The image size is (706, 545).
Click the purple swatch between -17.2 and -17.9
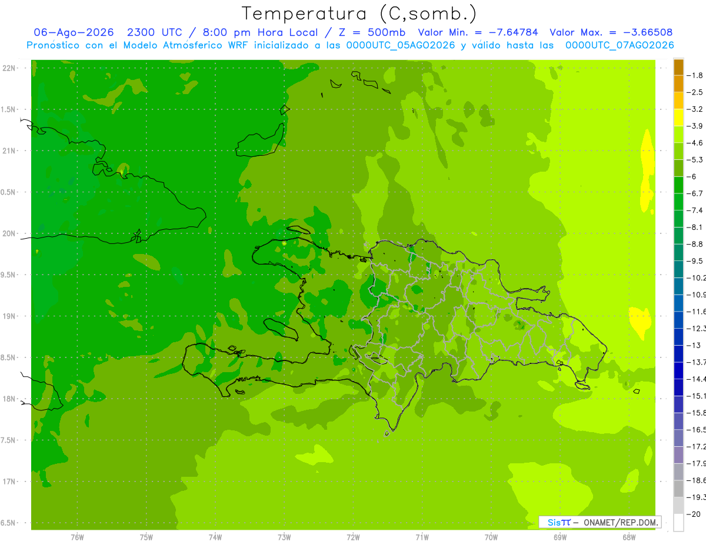point(678,454)
